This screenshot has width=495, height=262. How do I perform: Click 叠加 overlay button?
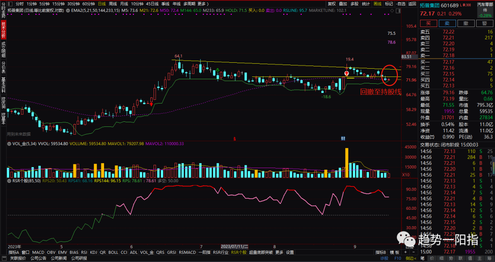(343, 4)
